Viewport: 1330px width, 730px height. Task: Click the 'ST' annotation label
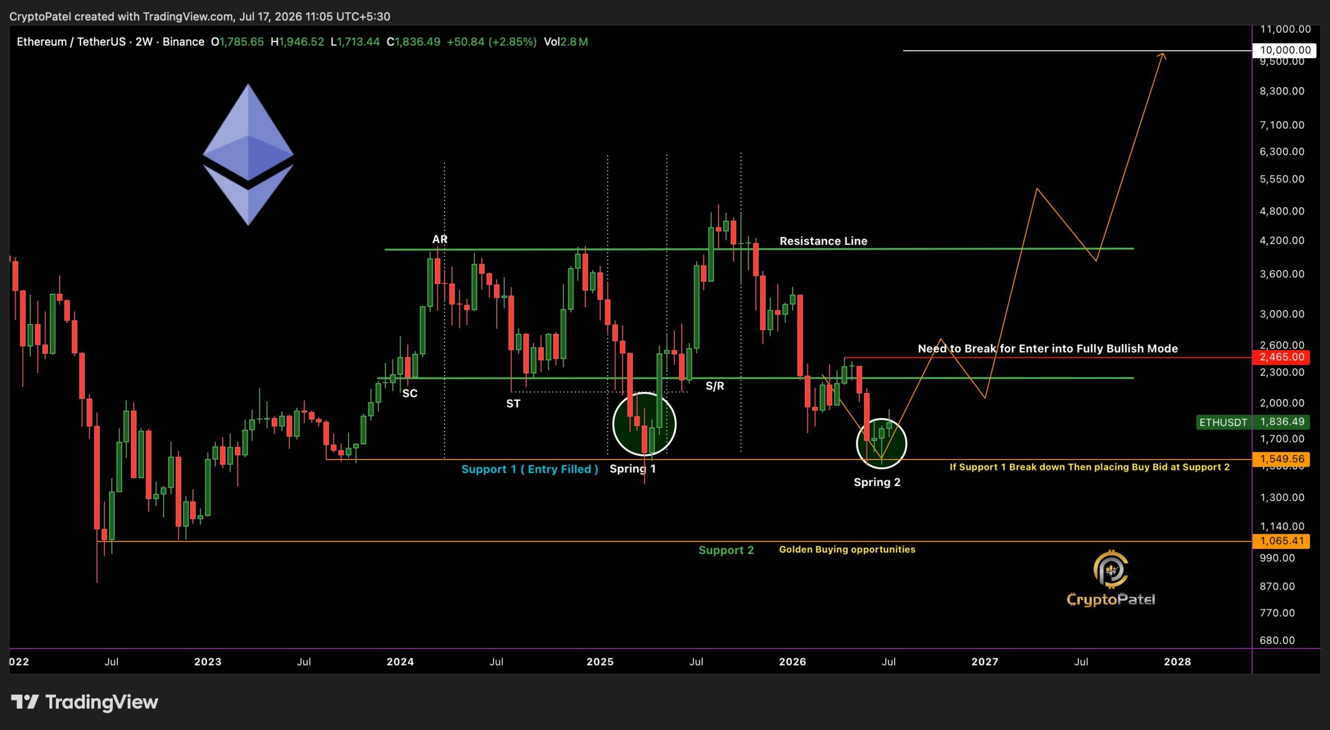pos(513,403)
